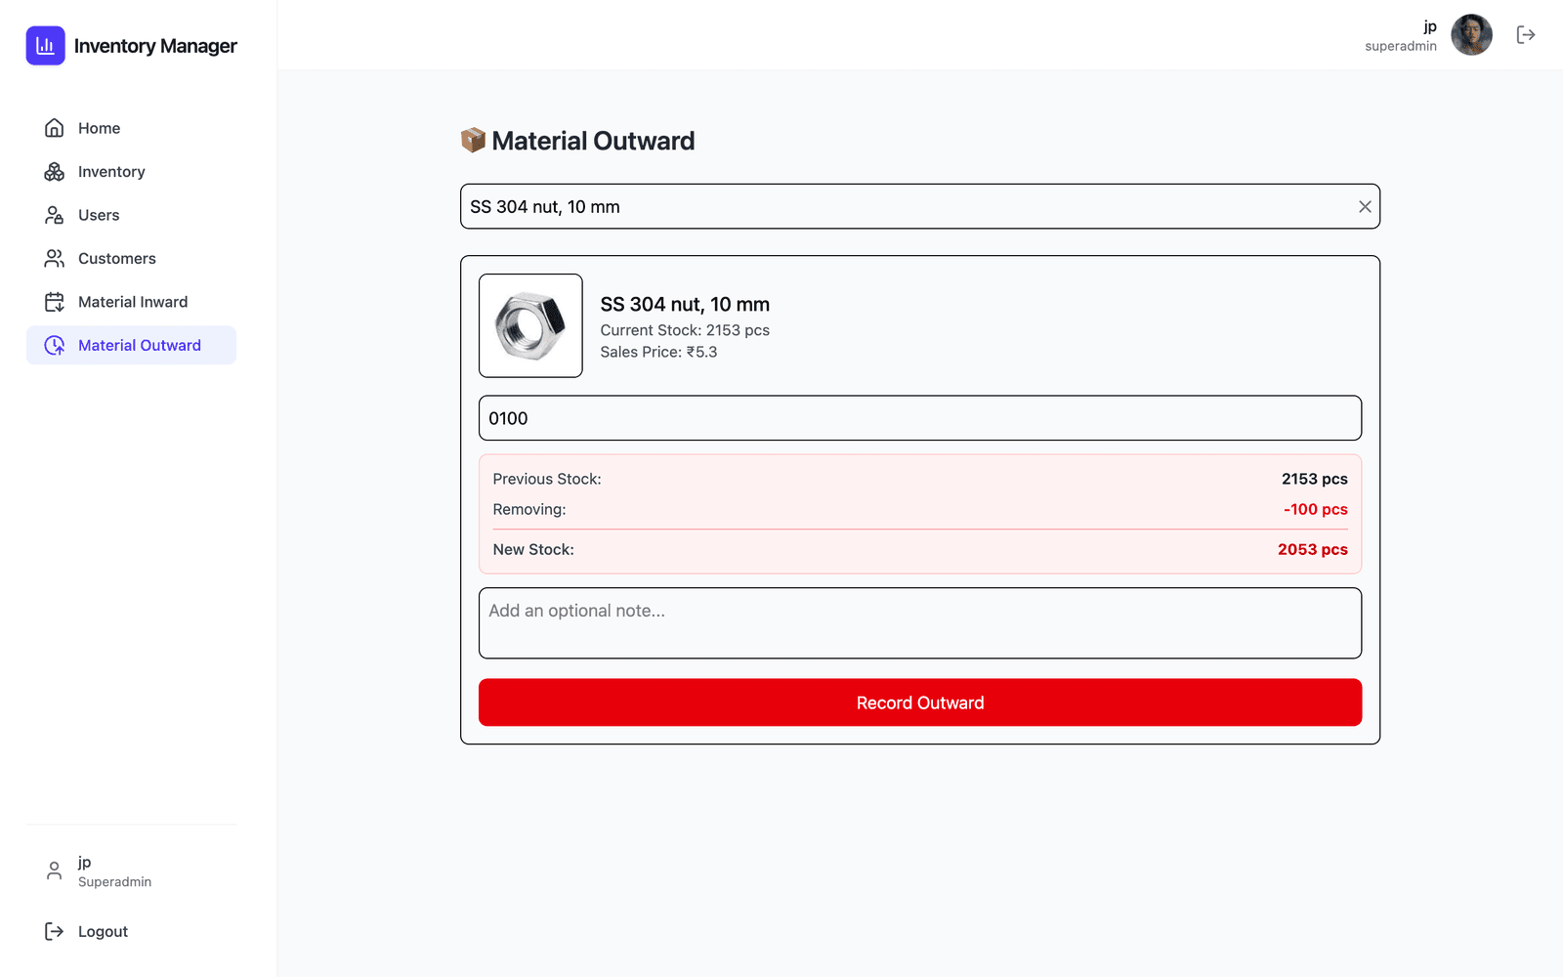The width and height of the screenshot is (1563, 977).
Task: Open the Users section
Action: 131,215
